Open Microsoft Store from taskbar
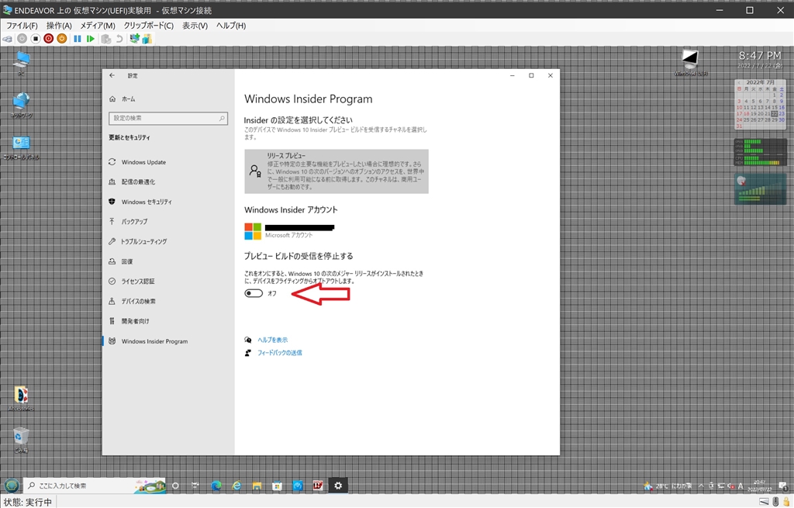Screen dimensions: 794x508 point(277,486)
